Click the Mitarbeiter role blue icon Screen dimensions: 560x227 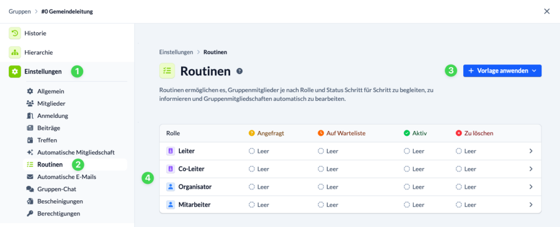click(171, 205)
